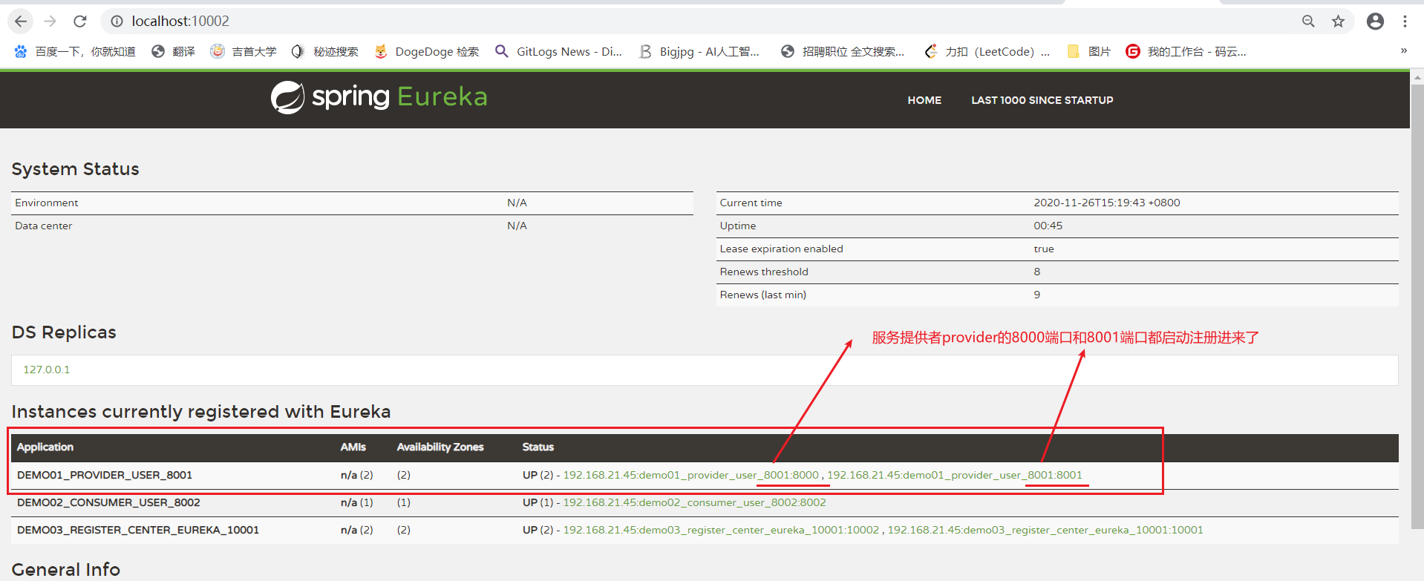Bookmark this page with star icon

[1338, 22]
